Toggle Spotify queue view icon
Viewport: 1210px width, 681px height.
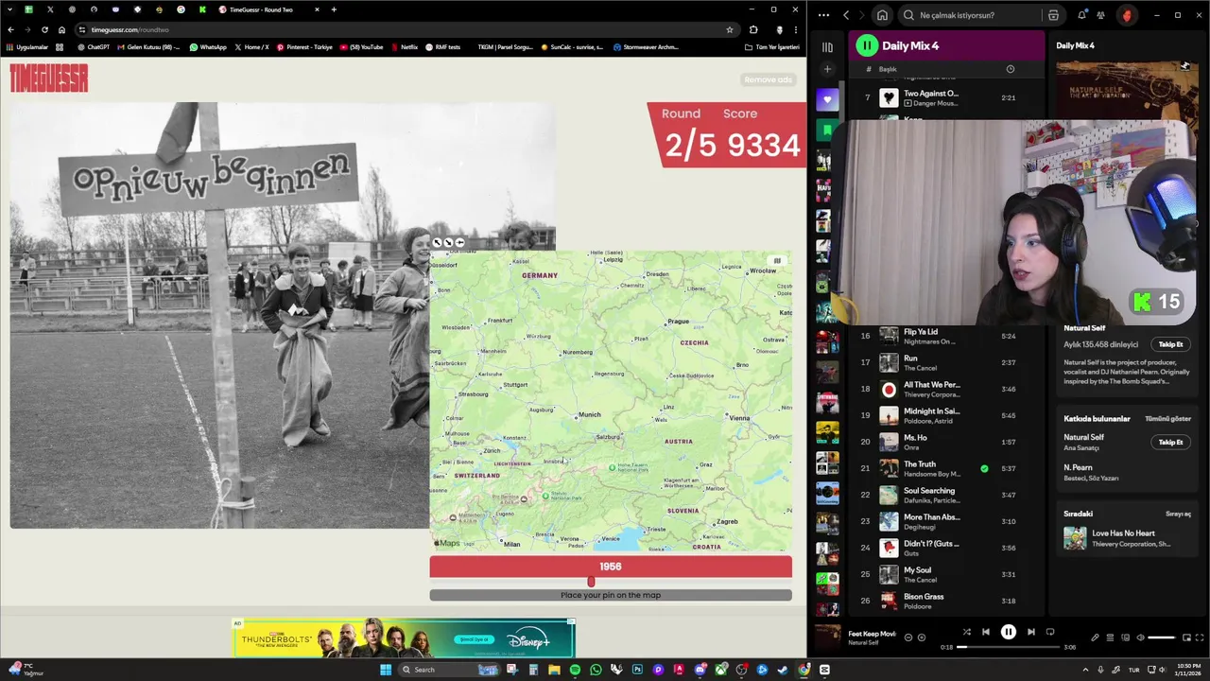point(1110,637)
